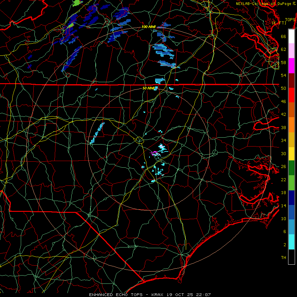
Task: Click the "46" legend scale value
Action: pos(283,102)
